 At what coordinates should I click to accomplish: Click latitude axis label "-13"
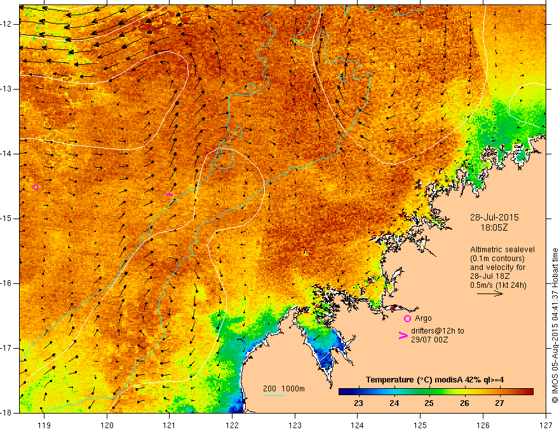(7, 89)
